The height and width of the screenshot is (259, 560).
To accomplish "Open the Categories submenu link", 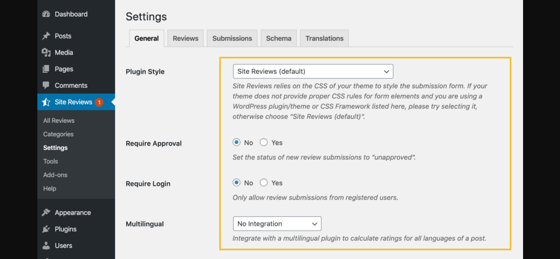I will (x=58, y=134).
